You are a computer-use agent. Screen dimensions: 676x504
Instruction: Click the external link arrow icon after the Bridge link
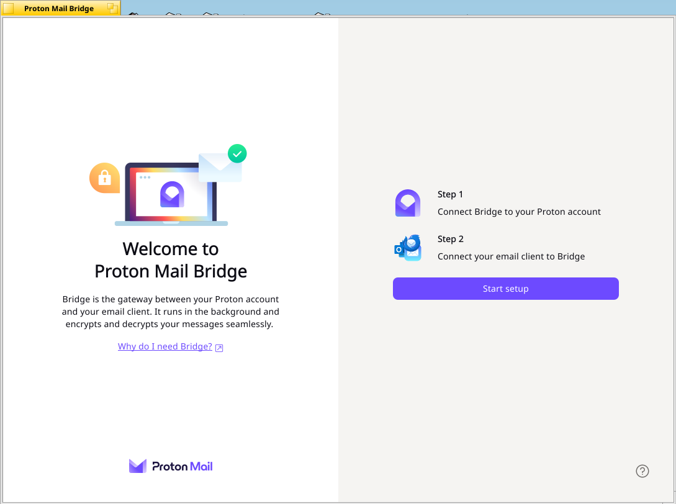pos(219,348)
